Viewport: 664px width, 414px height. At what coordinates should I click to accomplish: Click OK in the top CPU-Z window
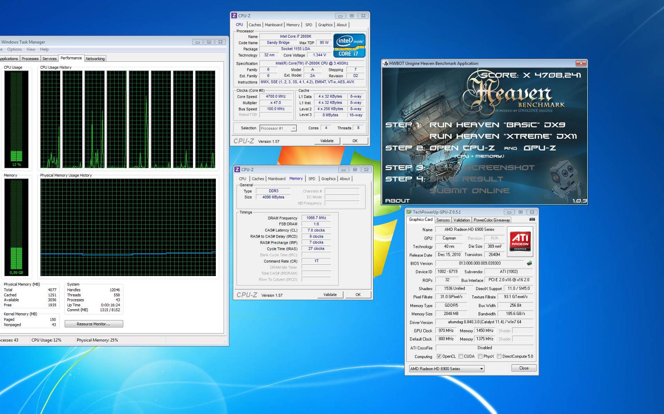click(355, 141)
